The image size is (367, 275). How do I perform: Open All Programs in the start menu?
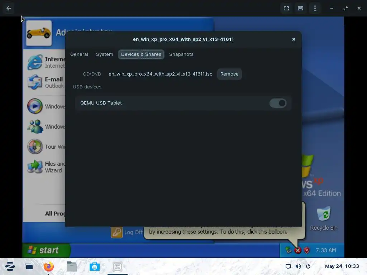coord(56,213)
